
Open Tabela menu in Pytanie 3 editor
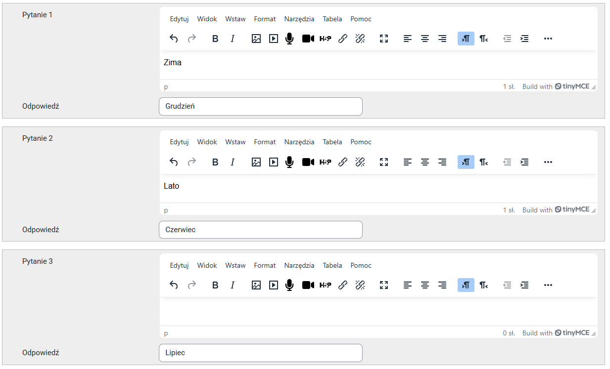coord(332,265)
